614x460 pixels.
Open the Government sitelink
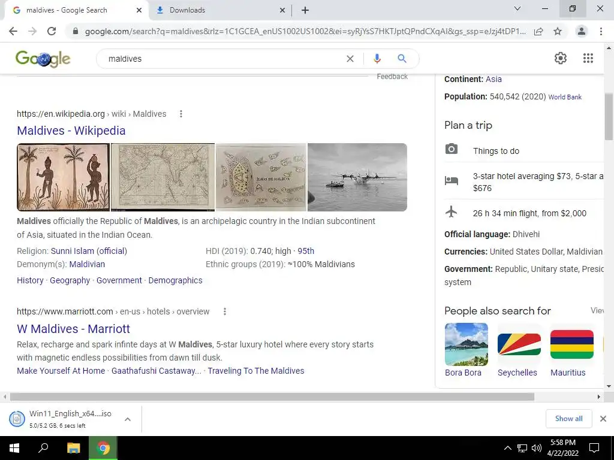coord(119,280)
